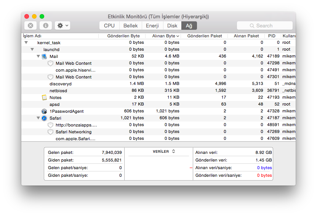Screen dimensions: 317x216
Task: Click the 5,555,821 Giden paket value
Action: click(x=112, y=160)
